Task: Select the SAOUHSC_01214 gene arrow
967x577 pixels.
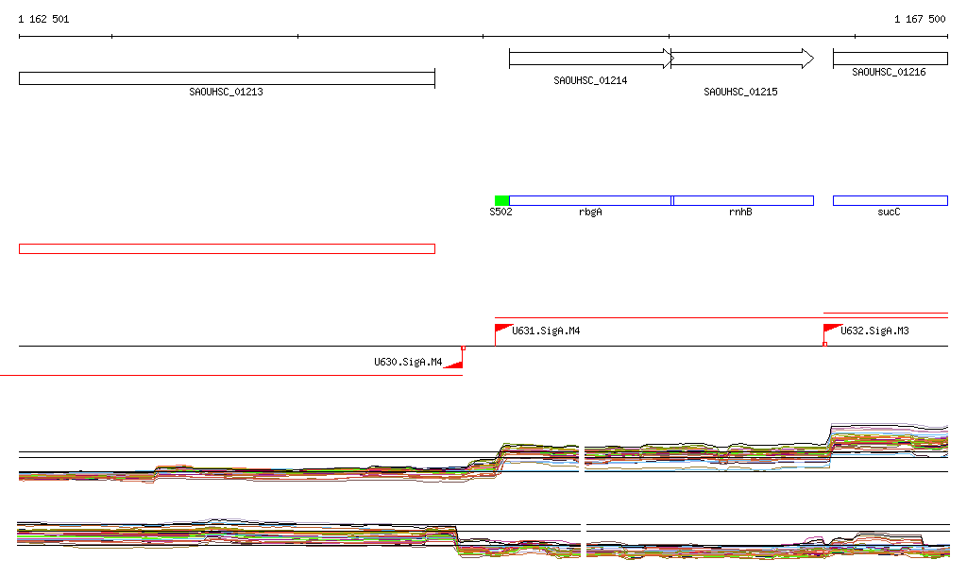Action: (x=591, y=59)
